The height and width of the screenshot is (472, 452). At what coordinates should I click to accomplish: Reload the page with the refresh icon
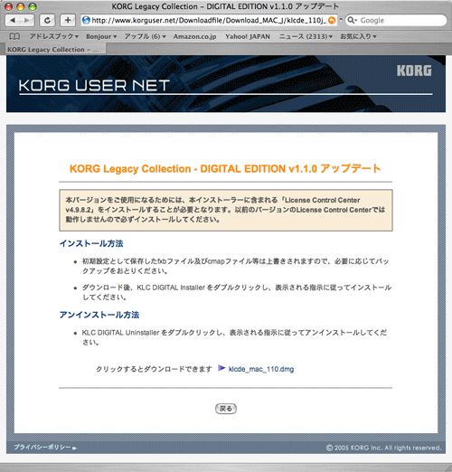[x=47, y=20]
